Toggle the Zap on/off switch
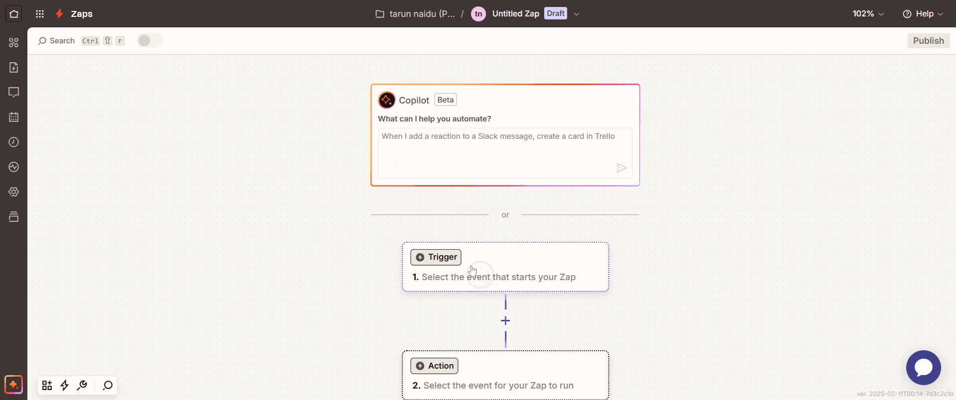Screen dimensions: 956x400 click(x=150, y=41)
